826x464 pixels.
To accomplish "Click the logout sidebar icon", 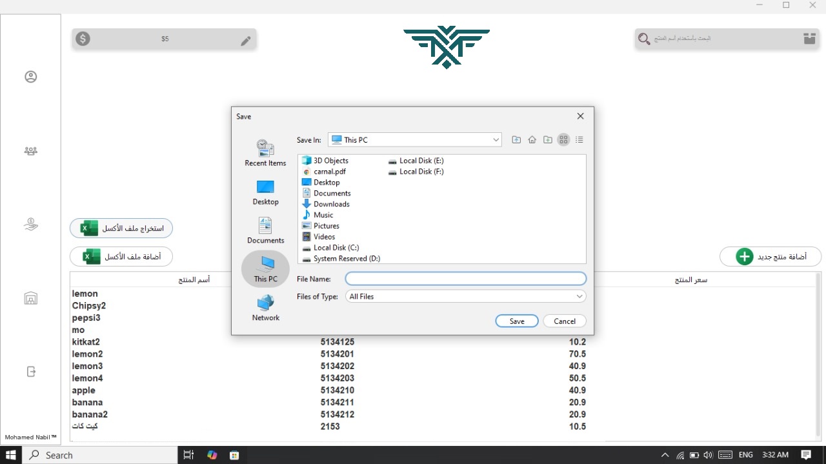I will pos(30,372).
